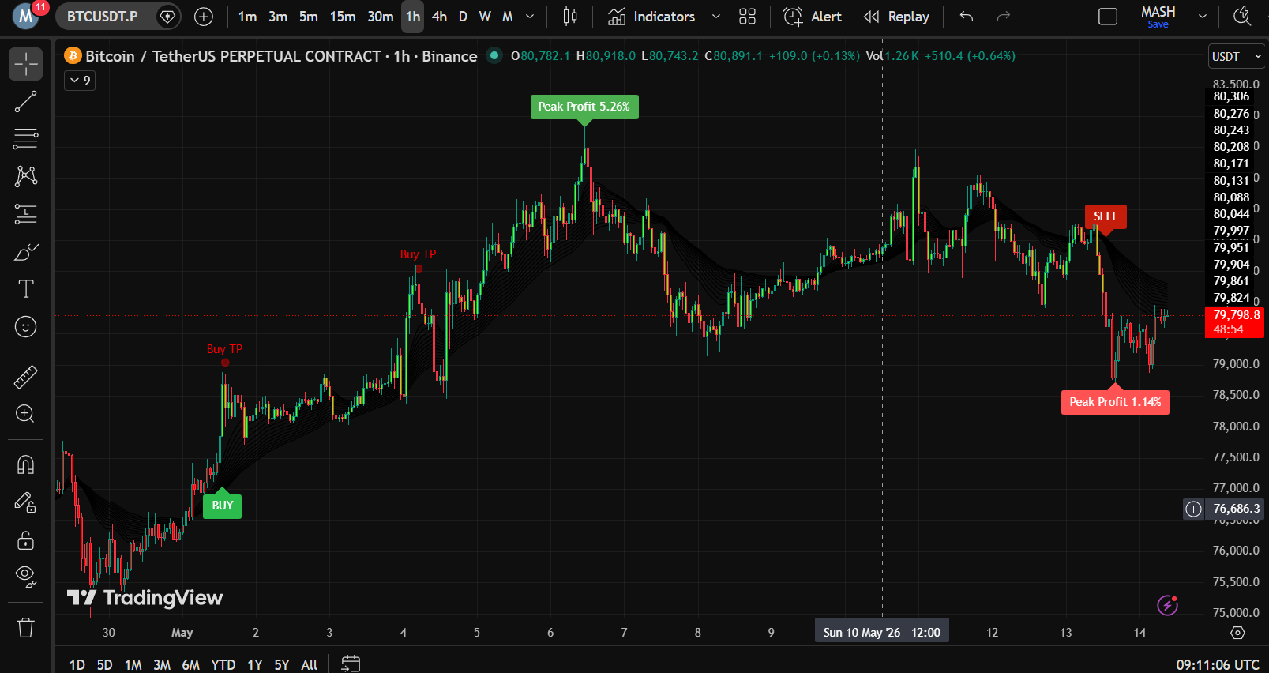This screenshot has width=1269, height=673.
Task: Open the lightning quick actions icon
Action: point(1167,605)
